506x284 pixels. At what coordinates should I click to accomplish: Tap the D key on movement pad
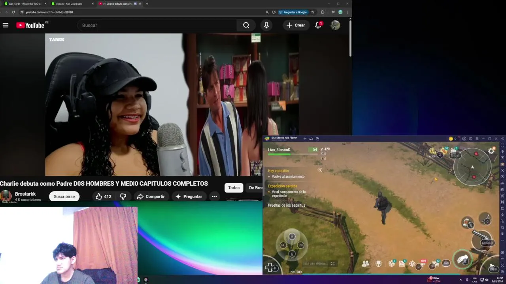pos(301,245)
